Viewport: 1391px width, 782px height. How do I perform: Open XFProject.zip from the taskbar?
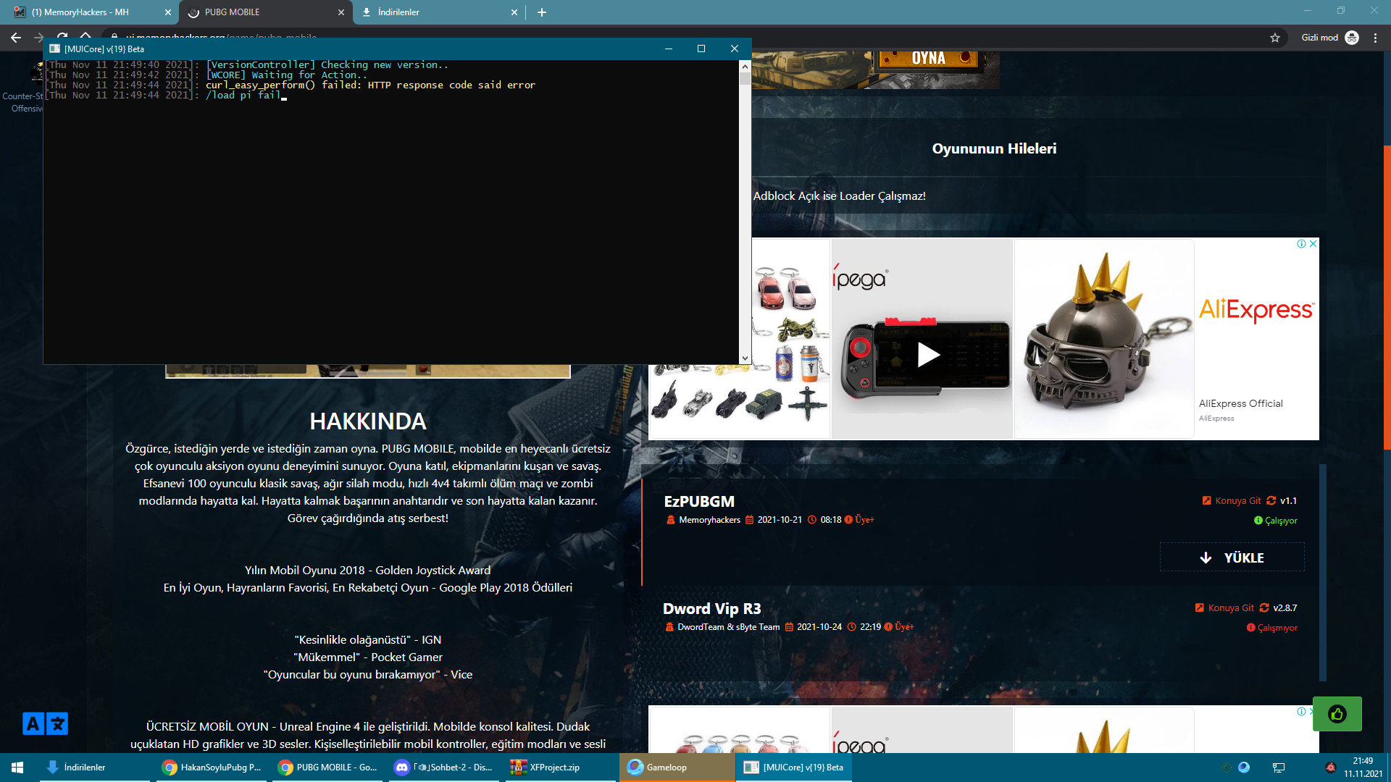coord(559,768)
